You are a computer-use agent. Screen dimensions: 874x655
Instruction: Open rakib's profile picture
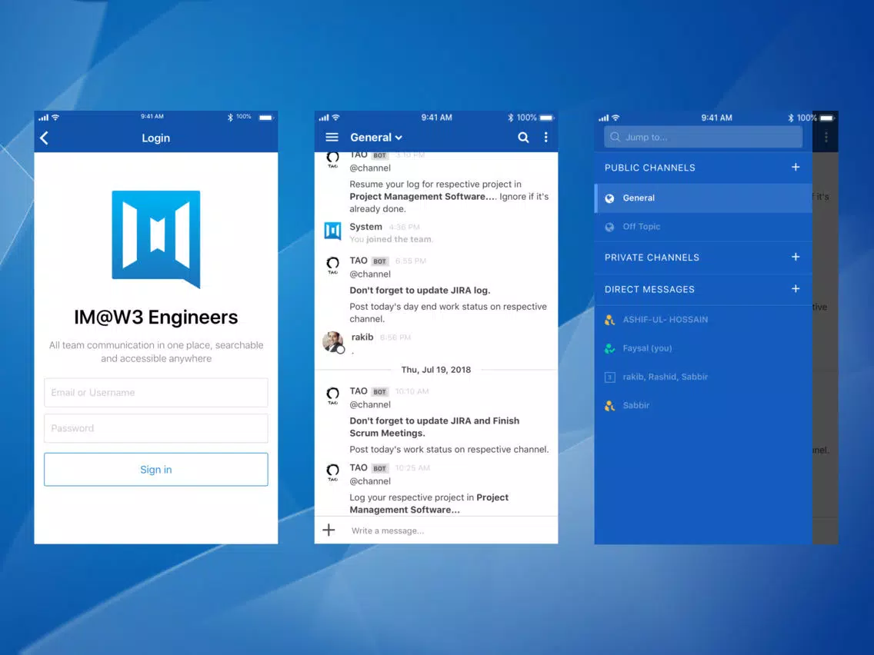click(333, 341)
